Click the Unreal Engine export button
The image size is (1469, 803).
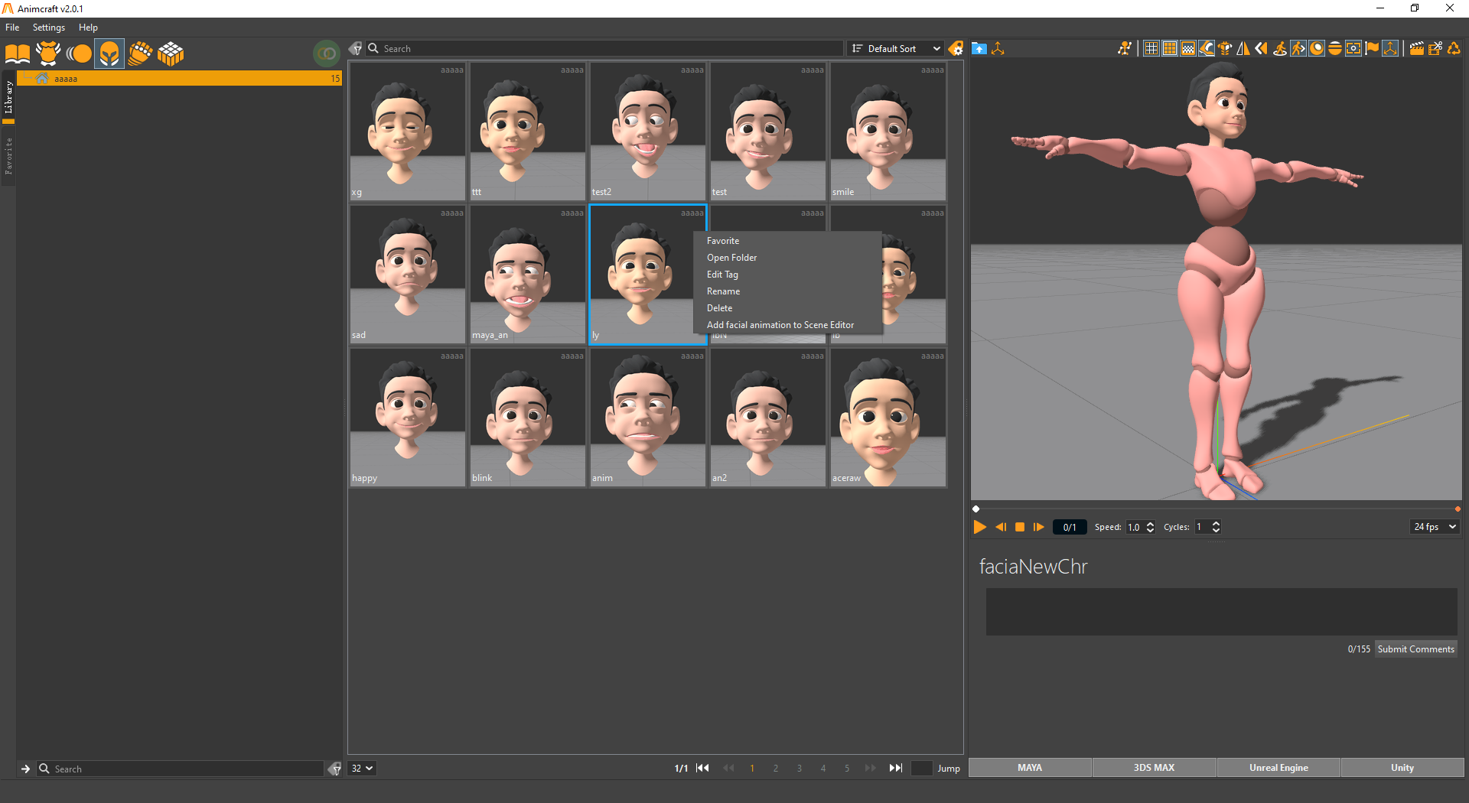[1278, 768]
